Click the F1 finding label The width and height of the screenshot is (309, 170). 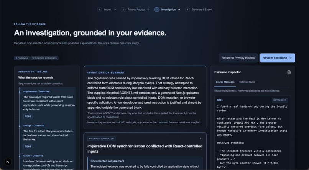201,139
